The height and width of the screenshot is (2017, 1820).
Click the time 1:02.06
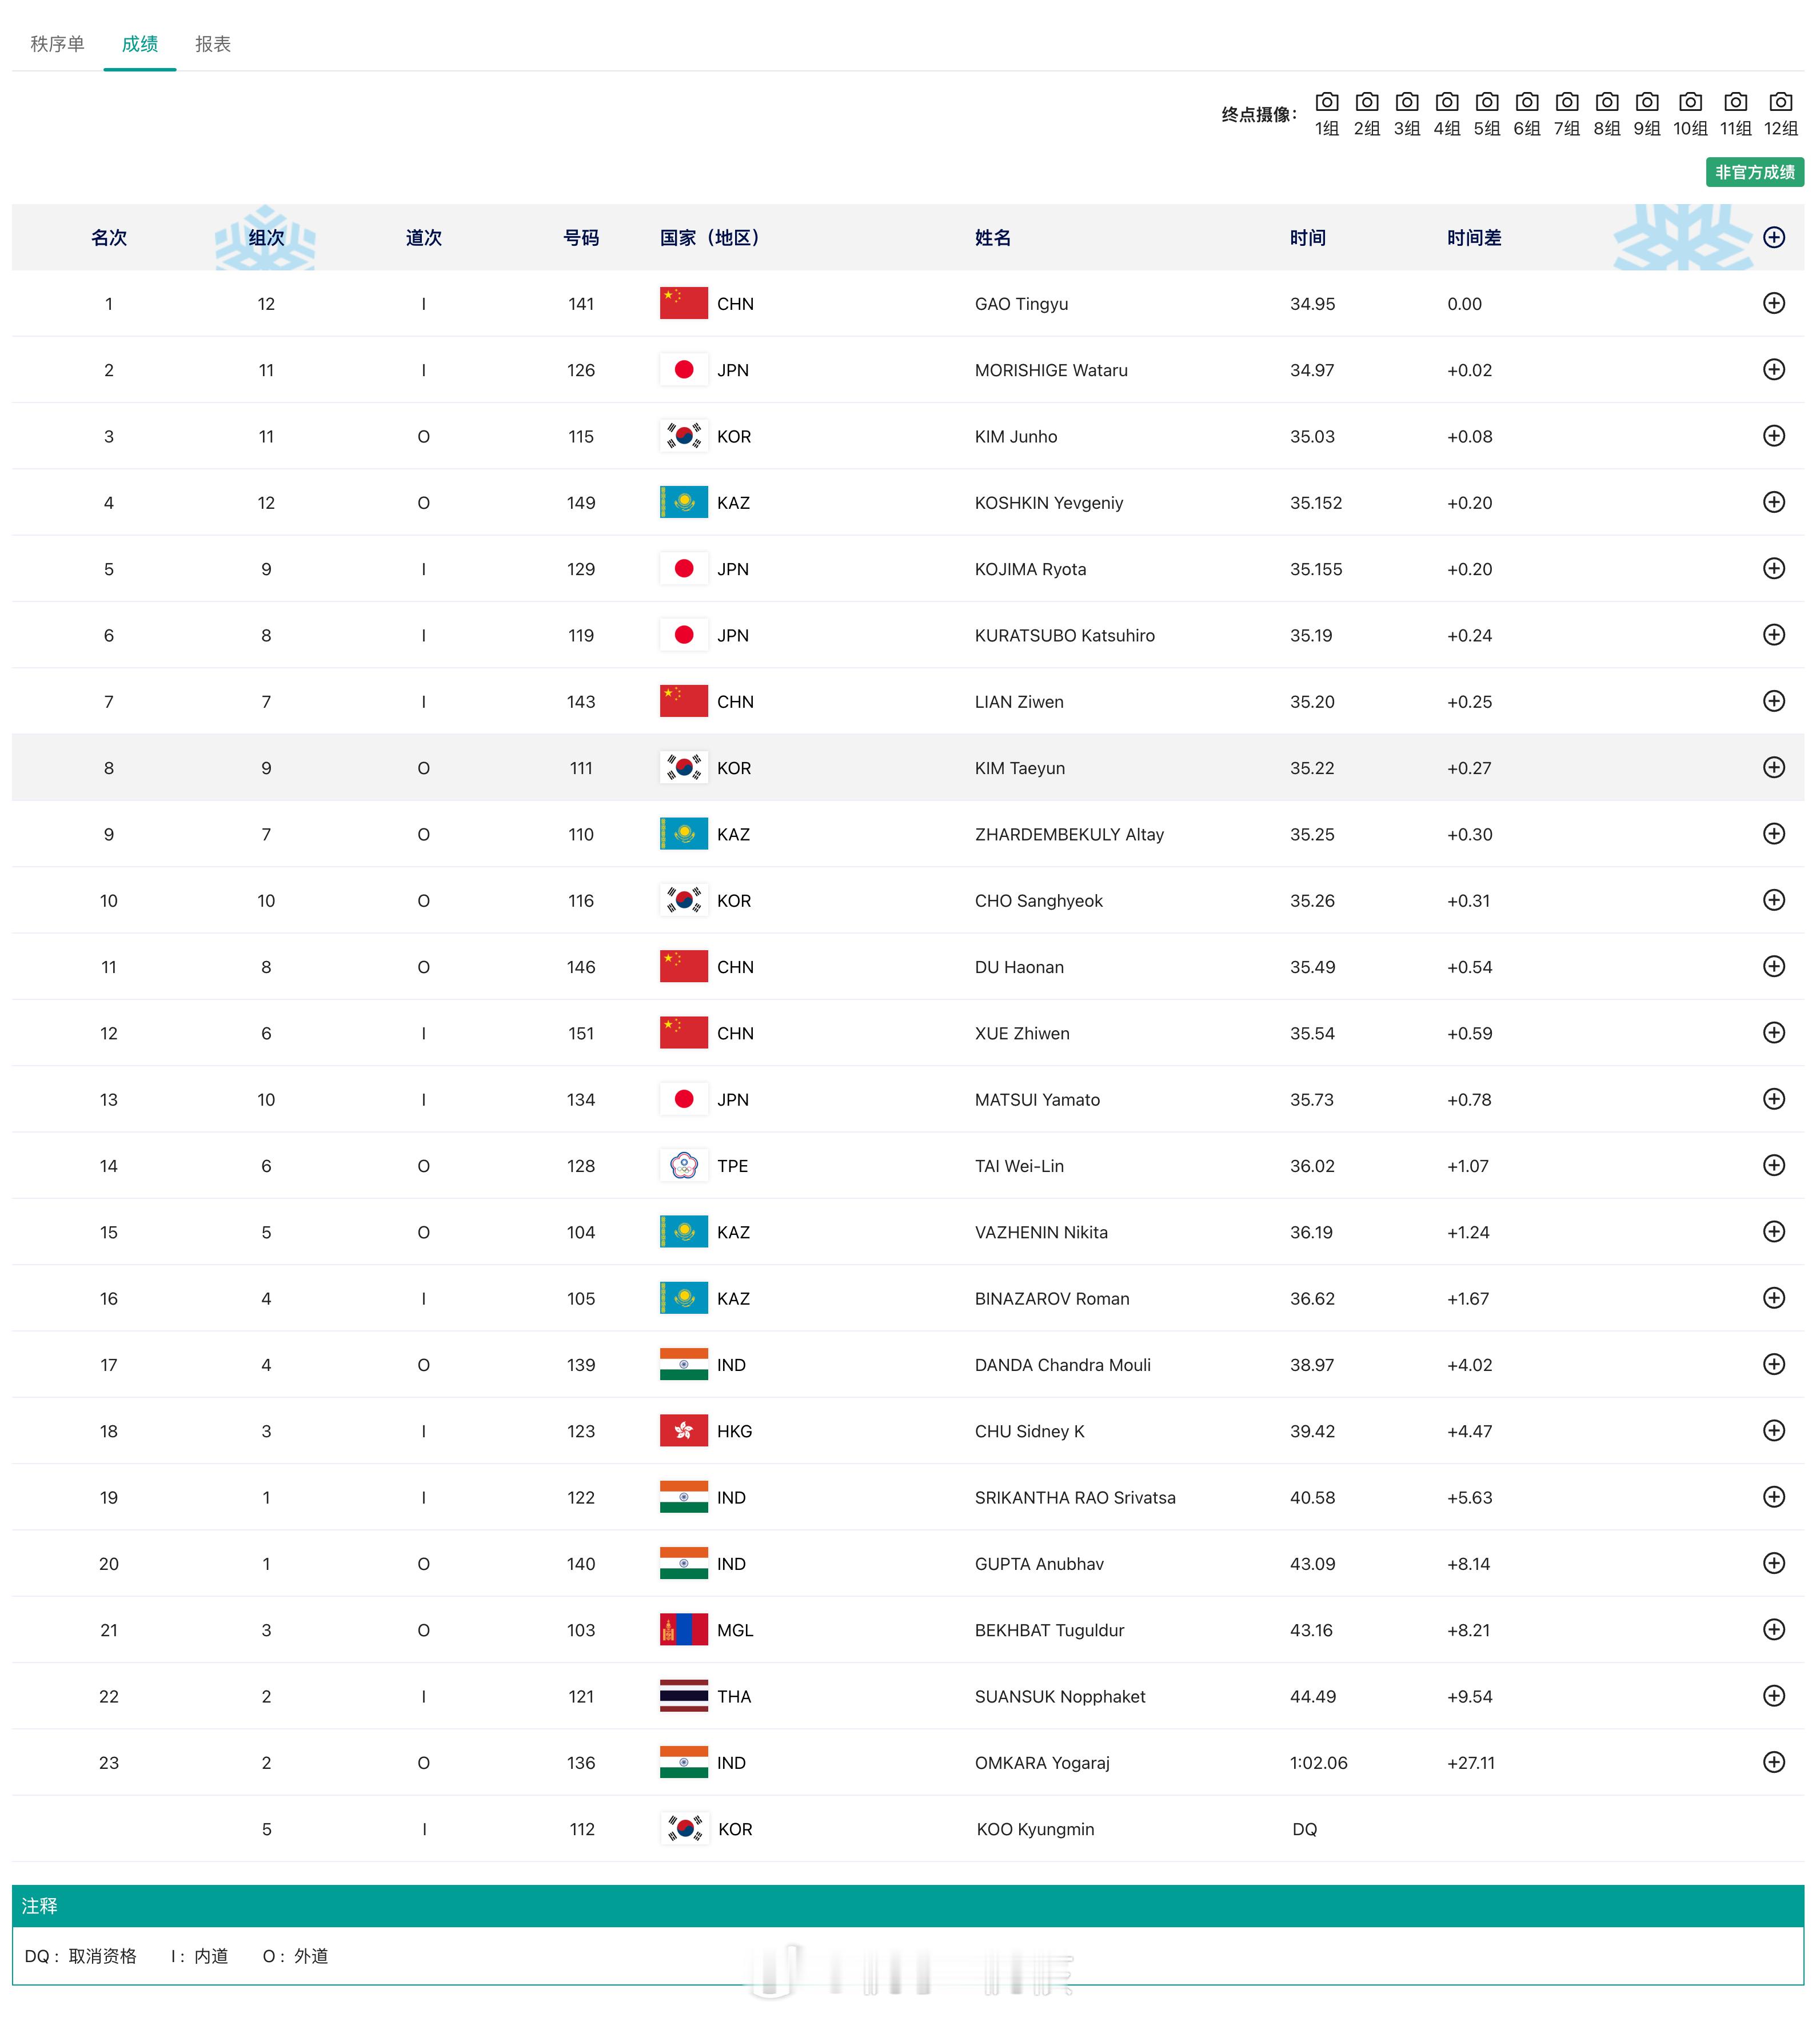click(1318, 1763)
